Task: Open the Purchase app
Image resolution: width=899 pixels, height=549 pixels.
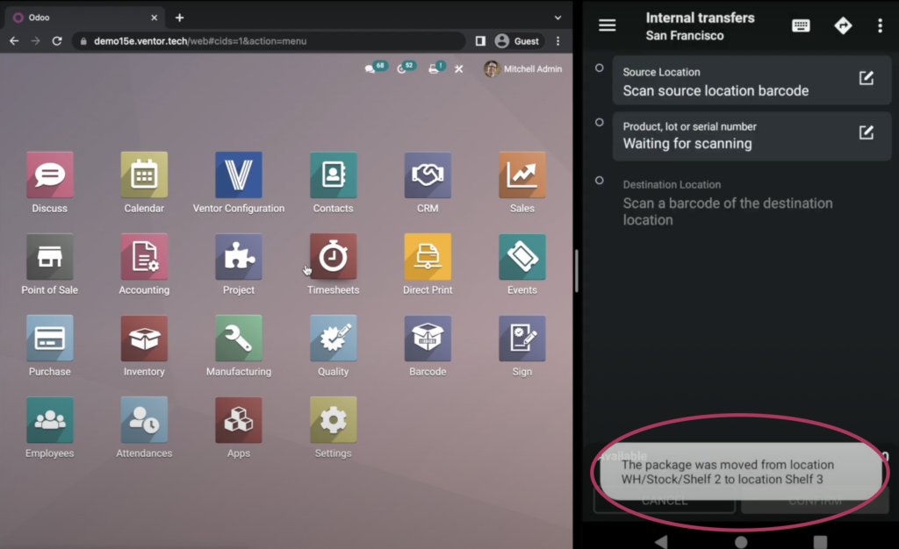Action: pyautogui.click(x=50, y=339)
